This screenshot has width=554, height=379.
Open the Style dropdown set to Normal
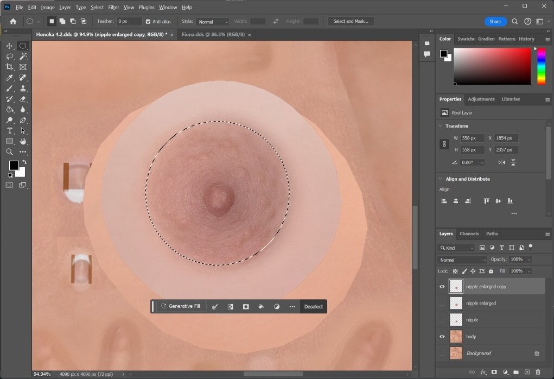213,22
